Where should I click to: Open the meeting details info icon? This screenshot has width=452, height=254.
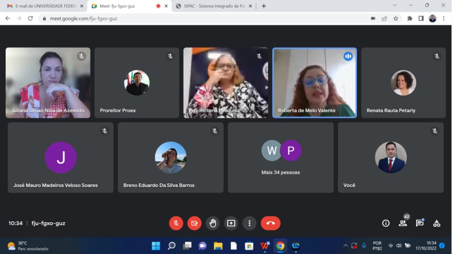pyautogui.click(x=386, y=223)
